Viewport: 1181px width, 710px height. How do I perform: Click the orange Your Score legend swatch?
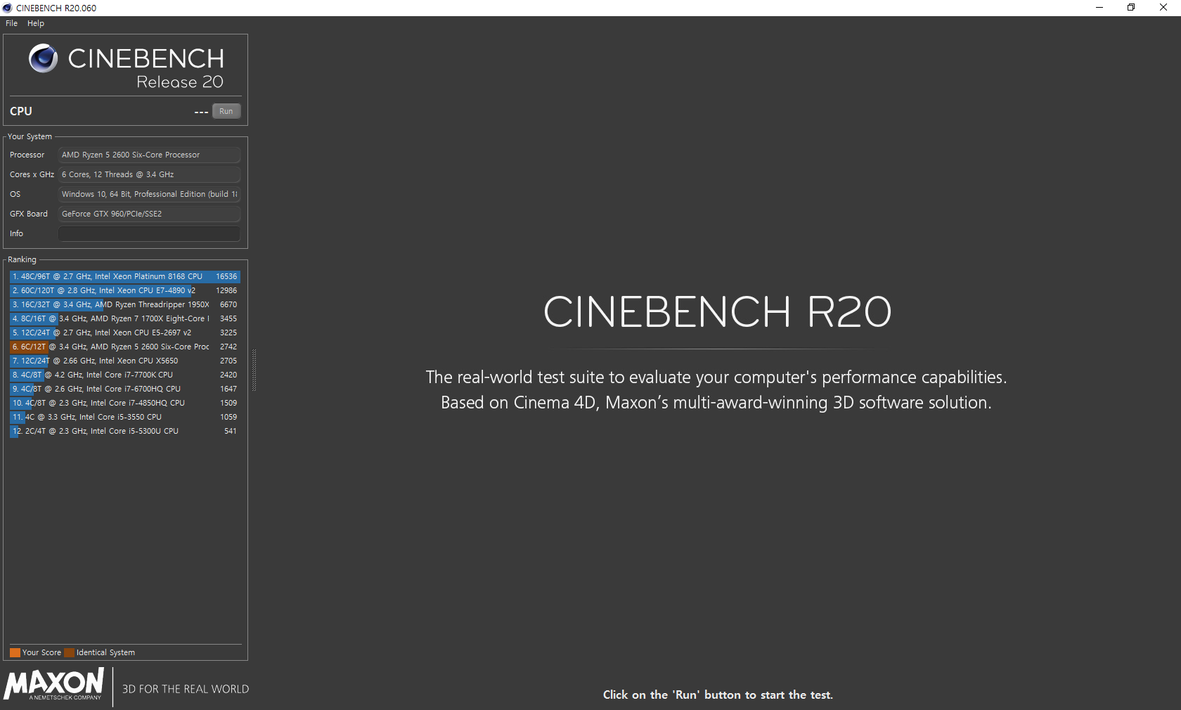coord(15,652)
